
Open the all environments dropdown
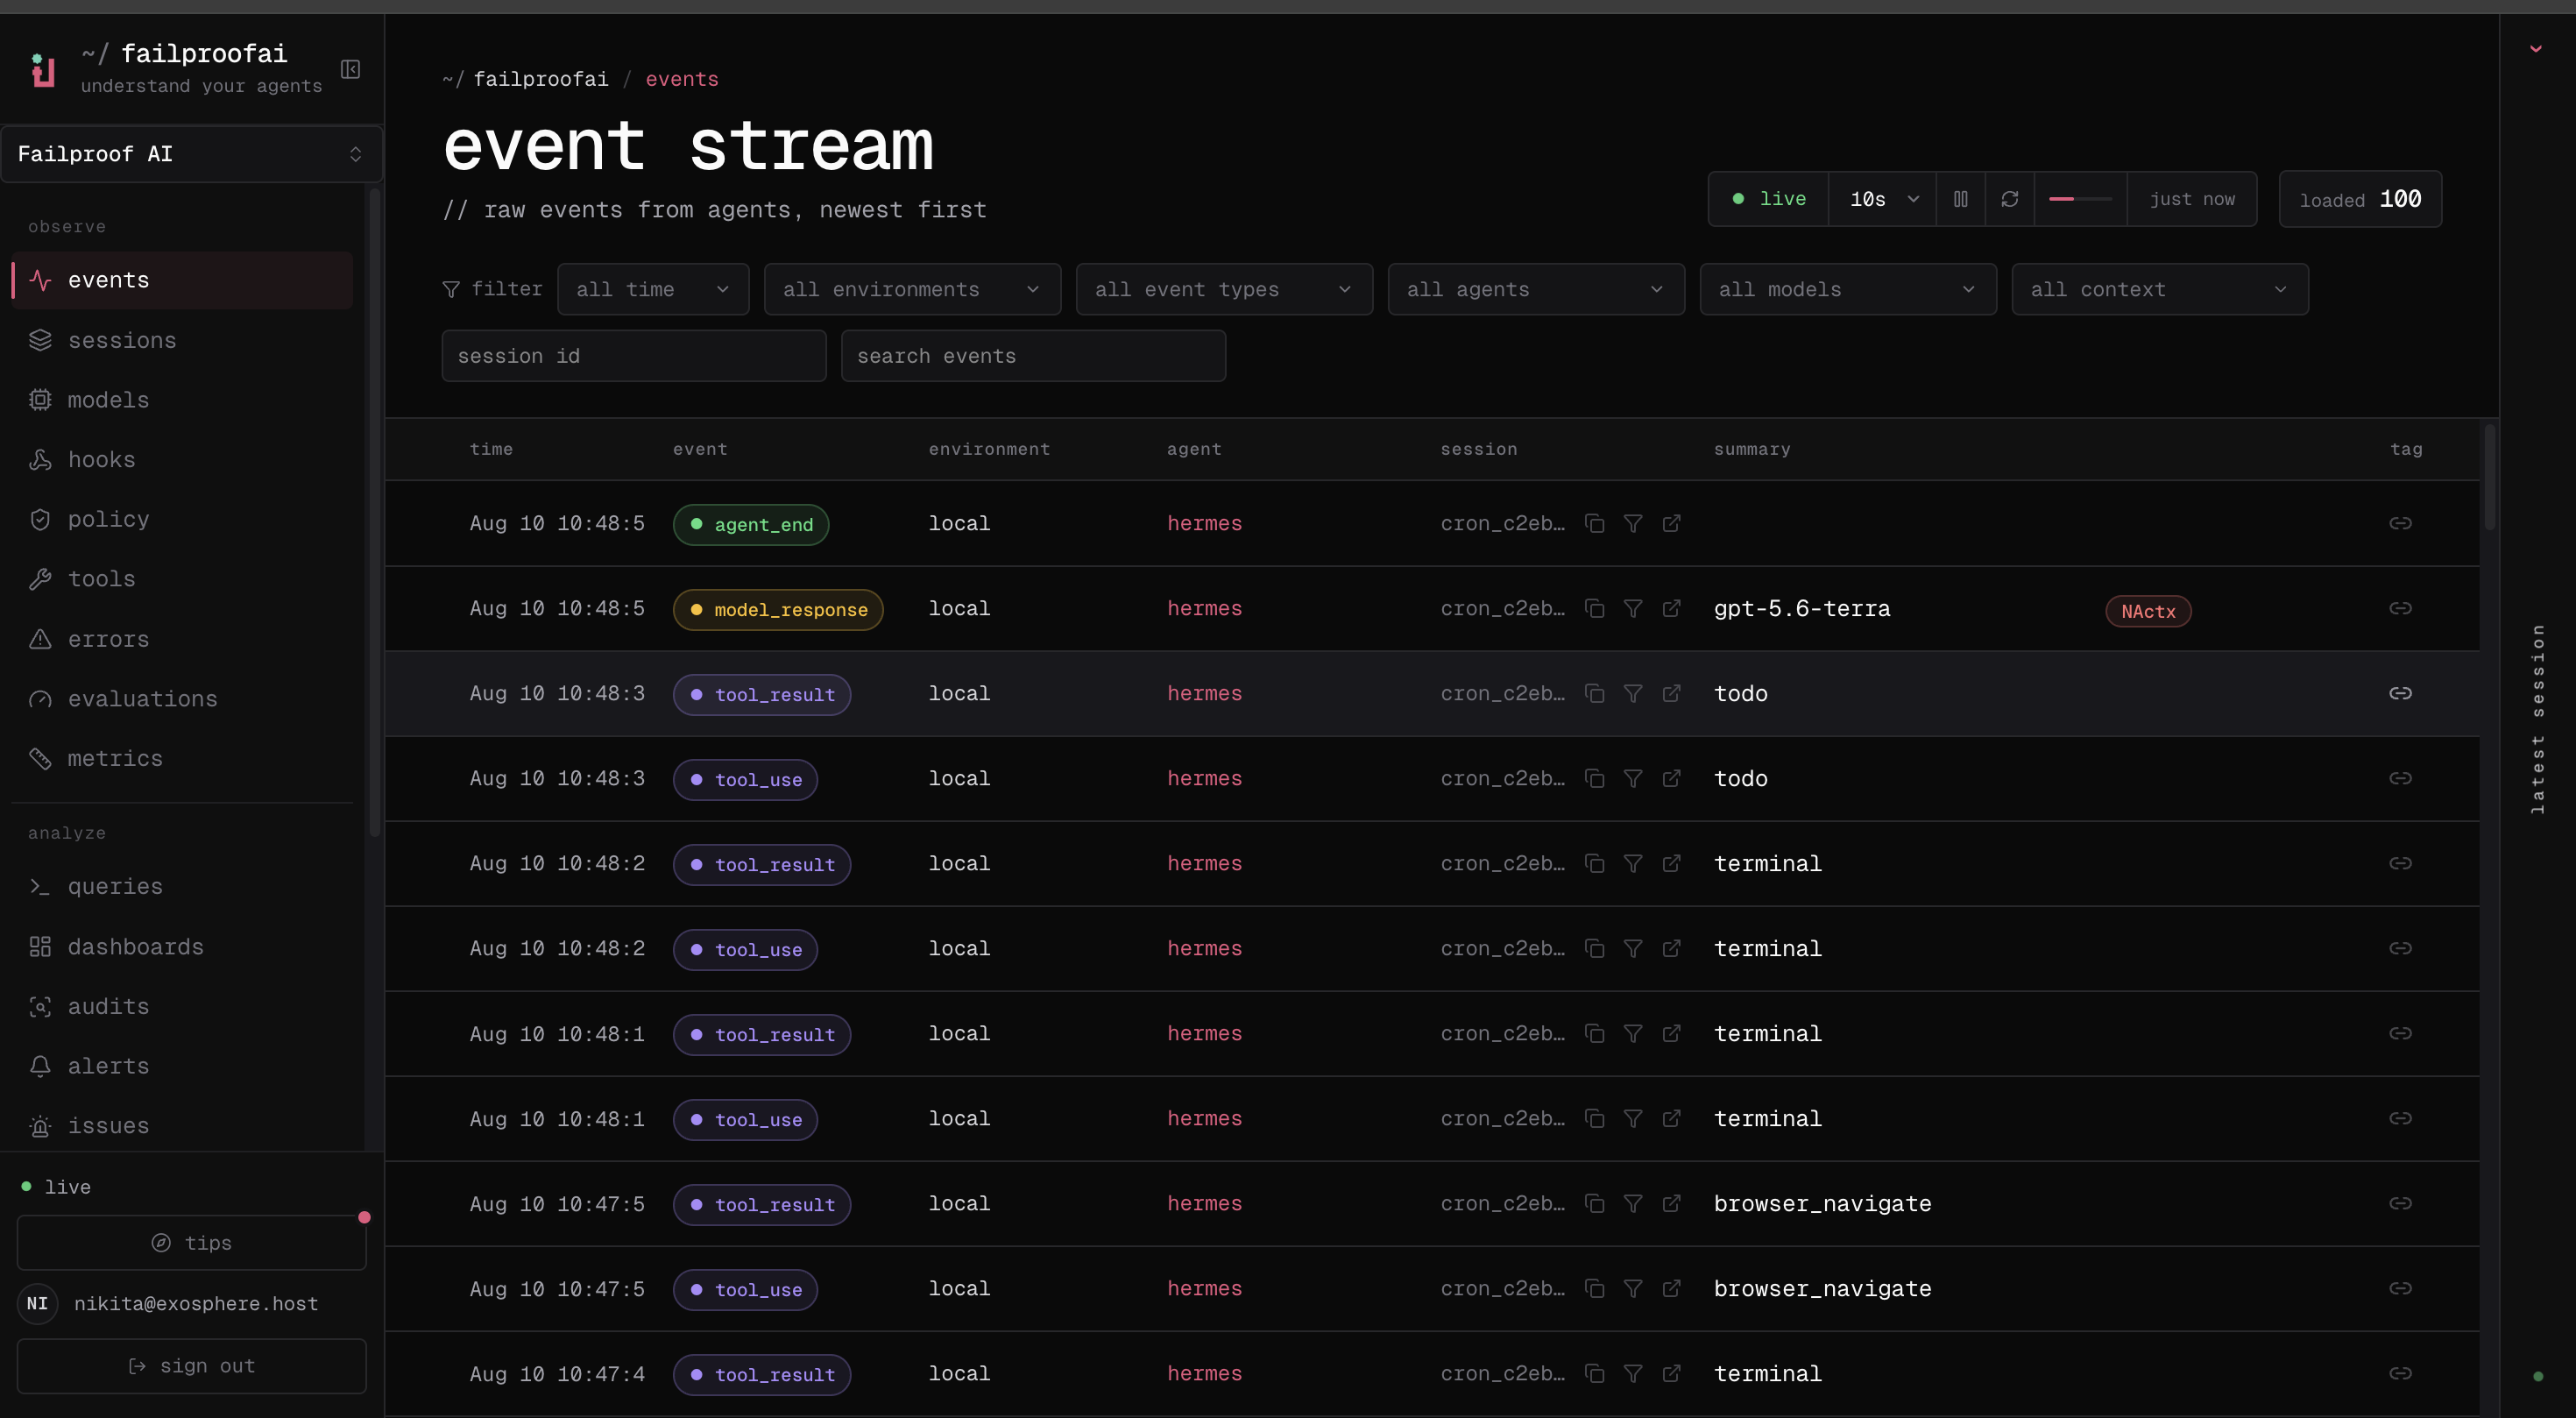pyautogui.click(x=912, y=289)
